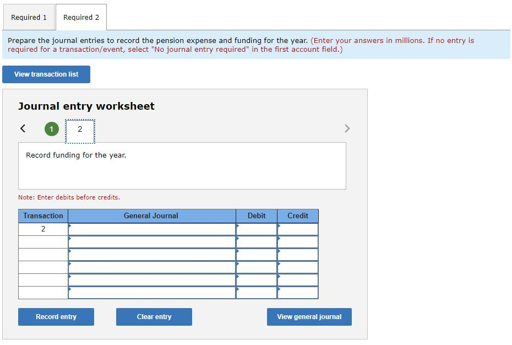Open fourth row General Journal account dropdown
This screenshot has width=512, height=345.
click(x=152, y=267)
